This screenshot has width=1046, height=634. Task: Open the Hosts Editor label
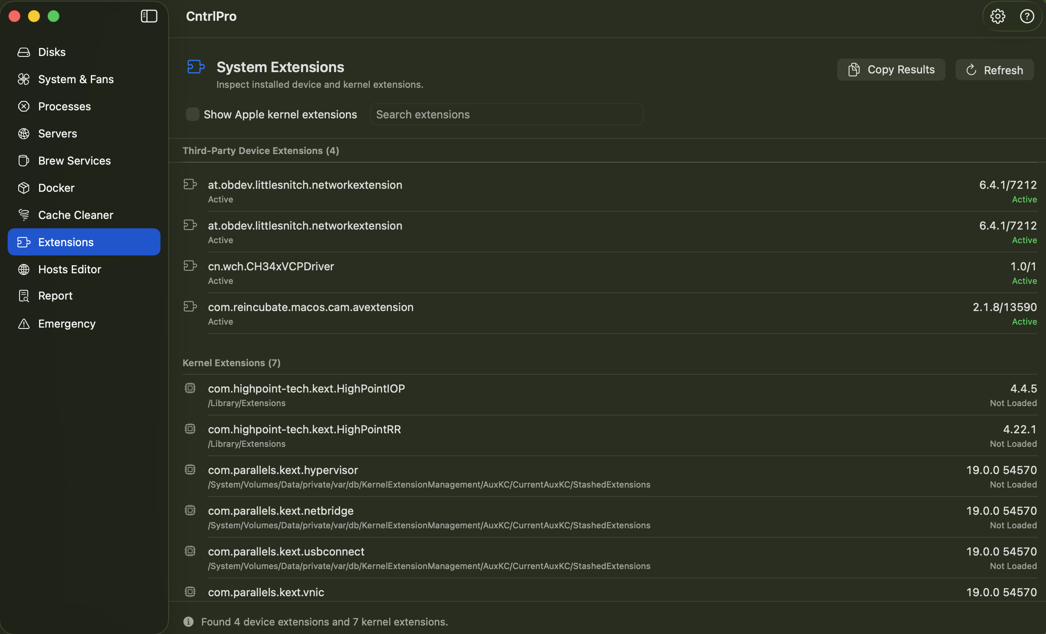click(70, 269)
